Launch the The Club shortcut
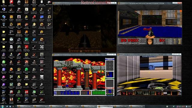This screenshot has height=108, width=192. pyautogui.click(x=42, y=78)
